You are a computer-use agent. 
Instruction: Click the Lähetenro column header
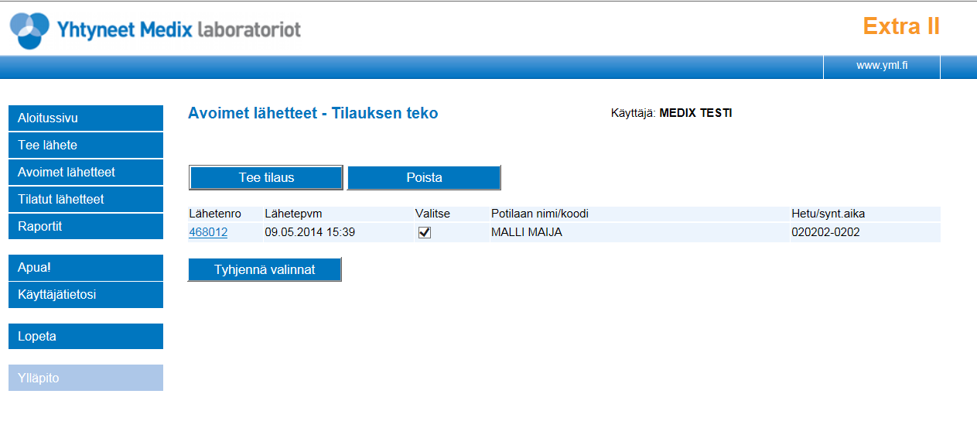[x=216, y=214]
